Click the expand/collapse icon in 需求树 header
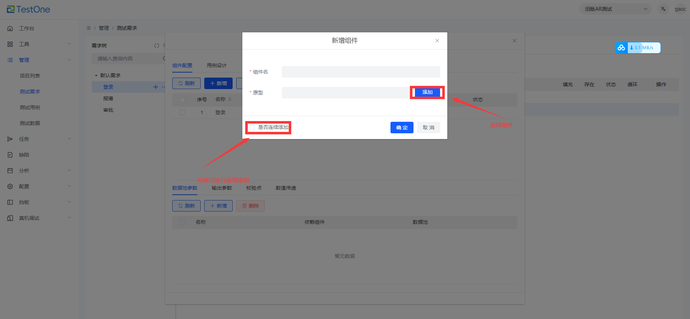Screen dimensions: 690x319 coord(157,46)
